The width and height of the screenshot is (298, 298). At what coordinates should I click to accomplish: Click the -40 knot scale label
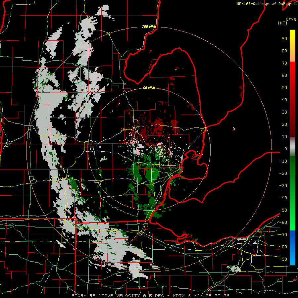283,198
